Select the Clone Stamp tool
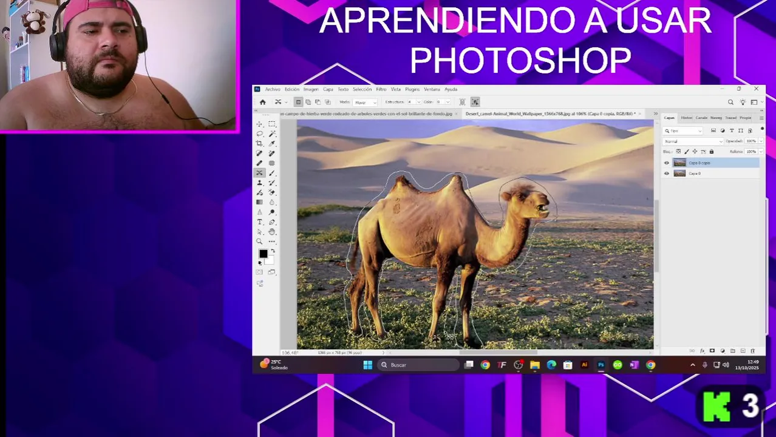This screenshot has height=437, width=776. (259, 182)
